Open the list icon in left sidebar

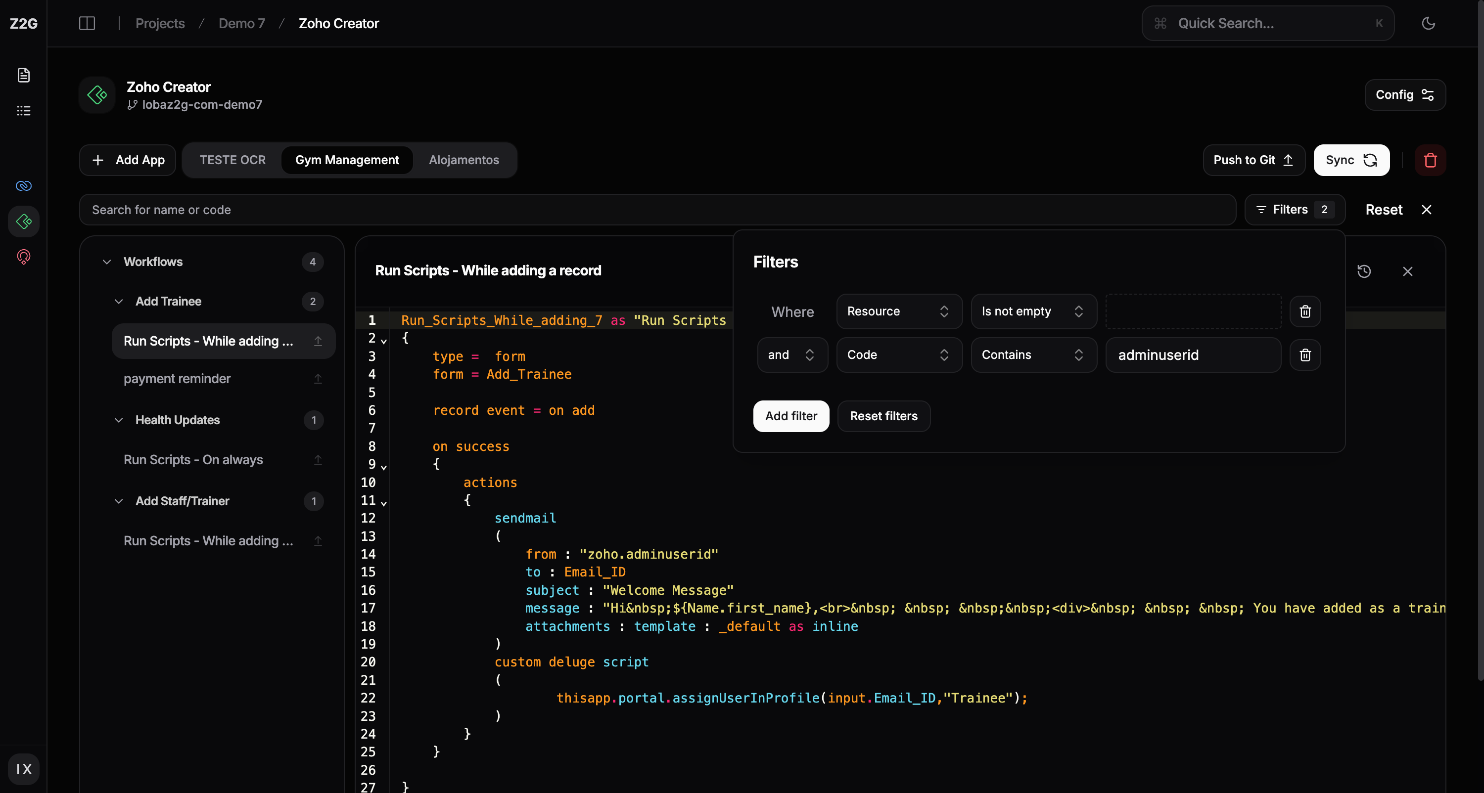click(24, 111)
